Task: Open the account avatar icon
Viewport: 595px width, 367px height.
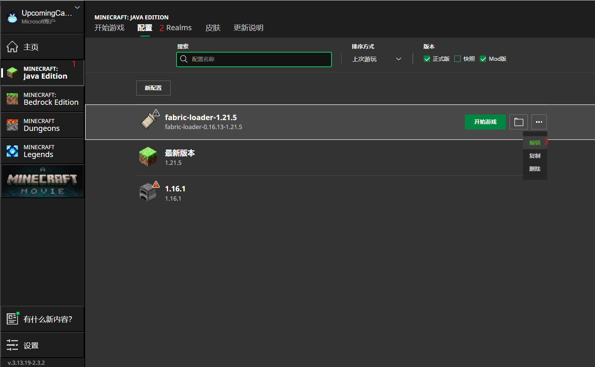Action: click(12, 18)
